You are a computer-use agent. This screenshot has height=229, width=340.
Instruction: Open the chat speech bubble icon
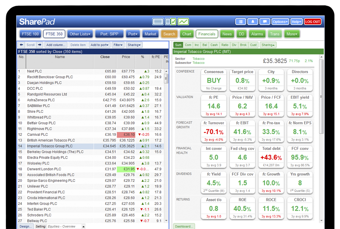[x=264, y=22]
